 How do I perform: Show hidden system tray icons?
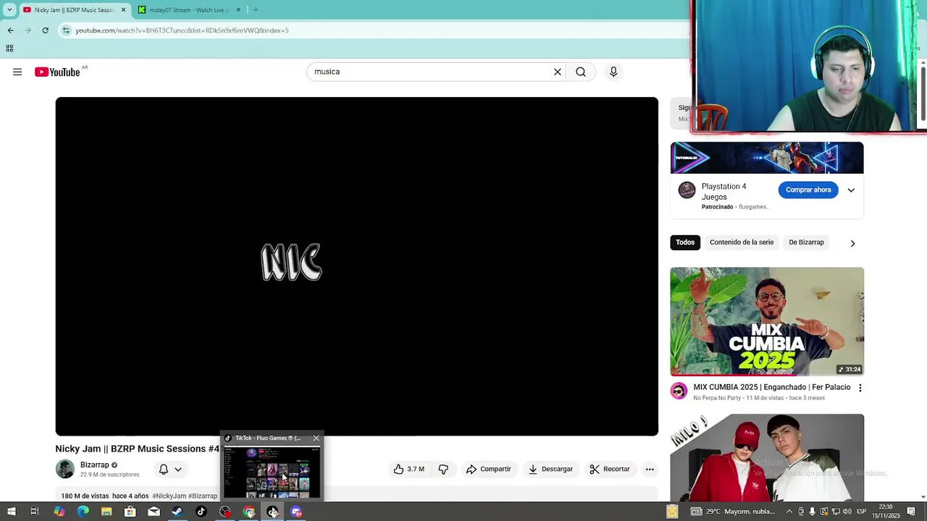pos(789,512)
